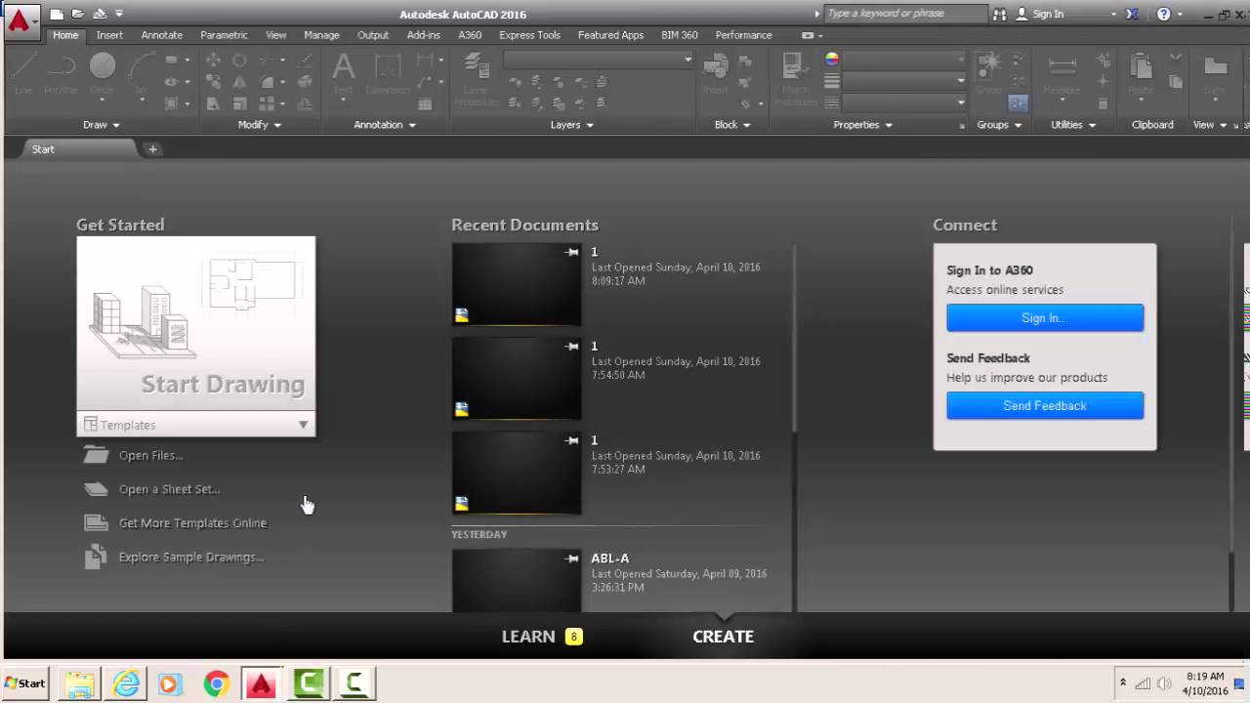Select the Text tool in Annotation panel
This screenshot has height=703, width=1250.
click(344, 74)
